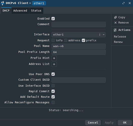Click the Remove button
The image size is (133, 126).
tap(121, 23)
